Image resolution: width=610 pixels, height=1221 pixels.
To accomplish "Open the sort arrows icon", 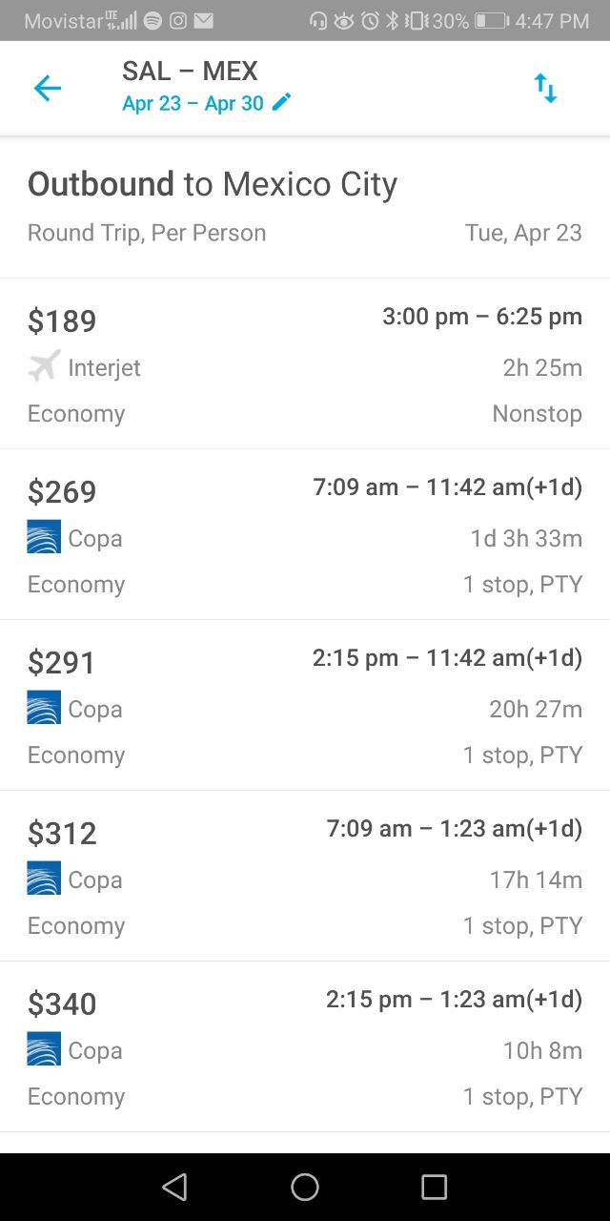I will 545,89.
